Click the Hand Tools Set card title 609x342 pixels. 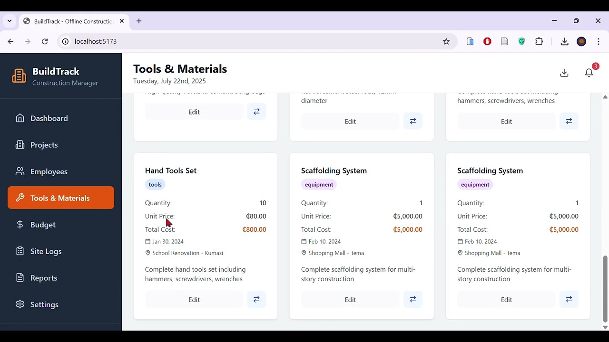pos(171,171)
